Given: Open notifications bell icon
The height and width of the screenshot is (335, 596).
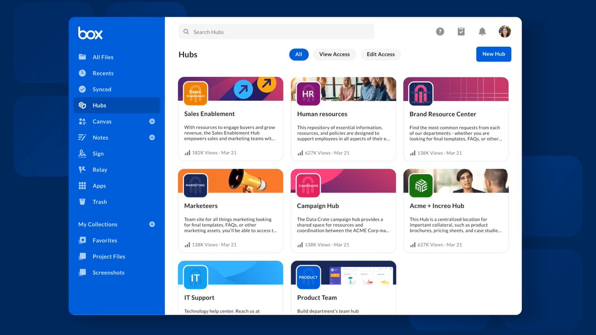Looking at the screenshot, I should point(482,32).
